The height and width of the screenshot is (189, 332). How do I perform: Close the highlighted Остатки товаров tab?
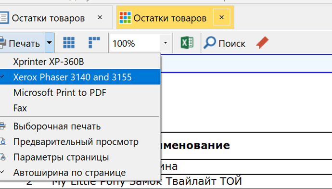click(x=221, y=17)
